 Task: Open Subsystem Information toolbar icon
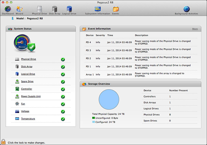[97, 10]
